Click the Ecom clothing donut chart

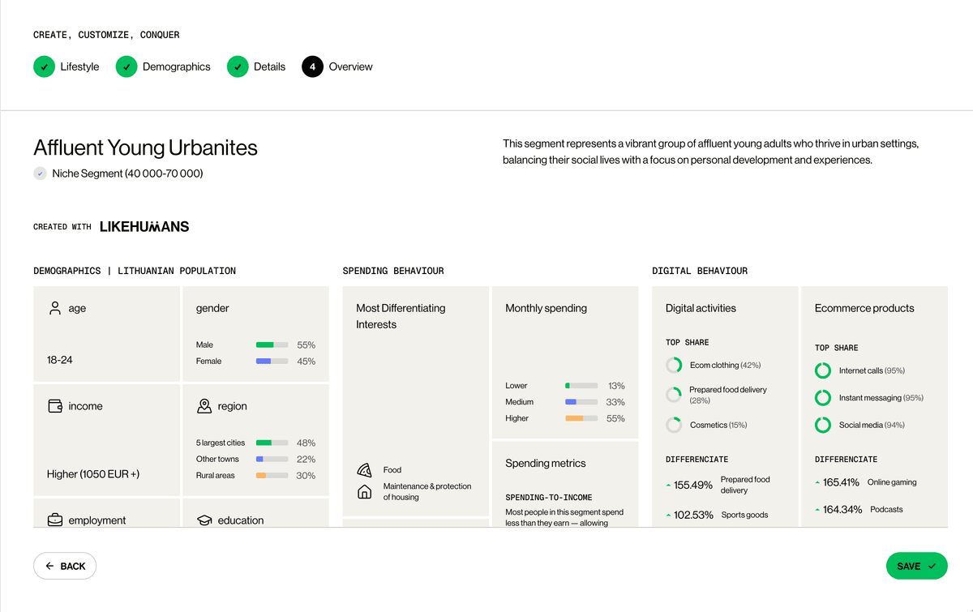pos(674,366)
